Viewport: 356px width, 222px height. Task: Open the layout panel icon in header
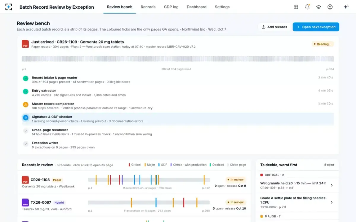pos(296,7)
